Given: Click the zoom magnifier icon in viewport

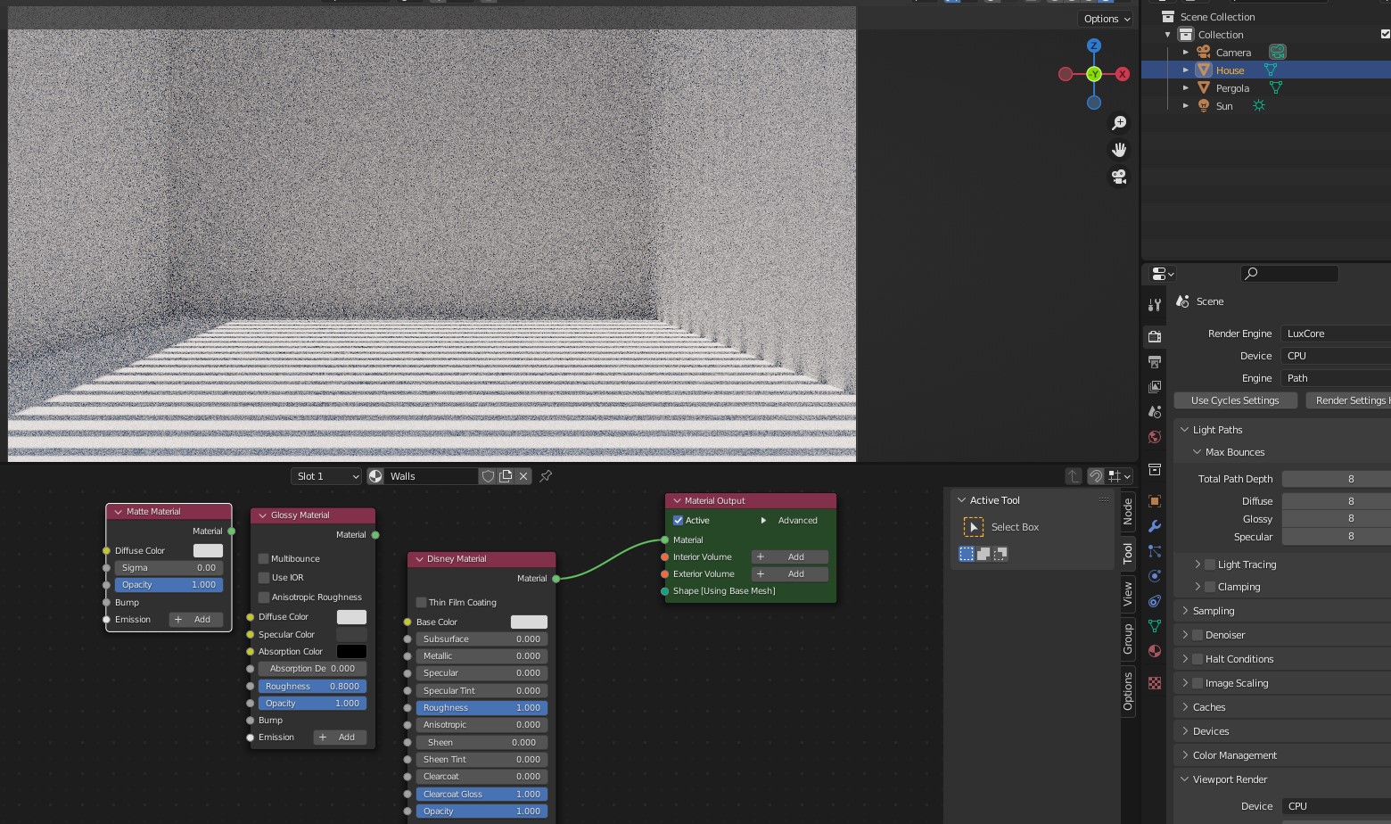Looking at the screenshot, I should 1118,123.
